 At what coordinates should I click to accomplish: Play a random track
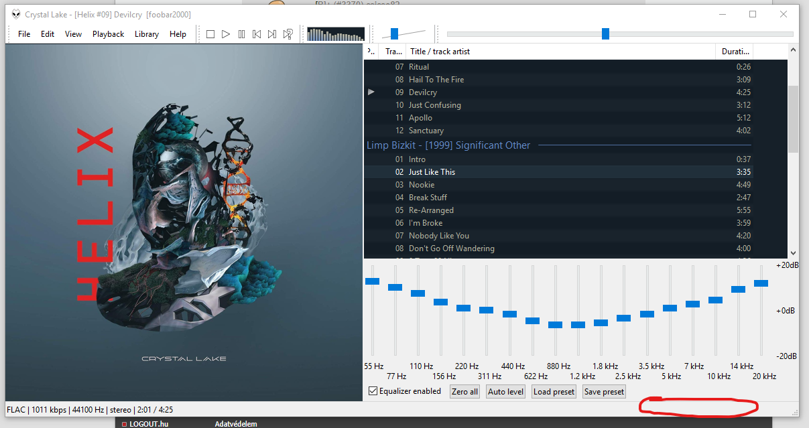(288, 34)
